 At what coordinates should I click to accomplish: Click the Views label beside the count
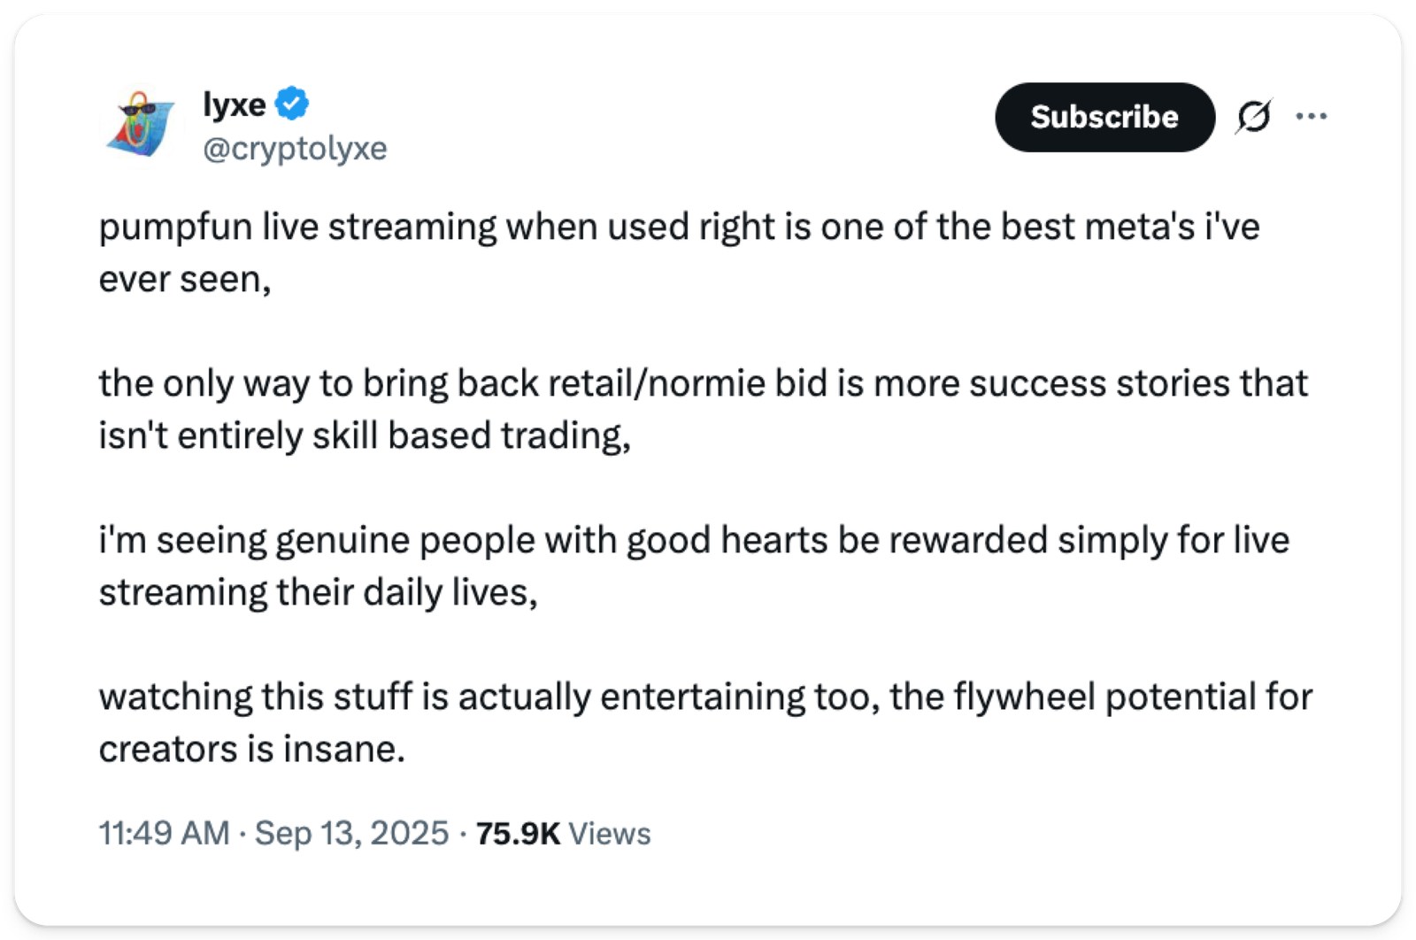click(609, 833)
